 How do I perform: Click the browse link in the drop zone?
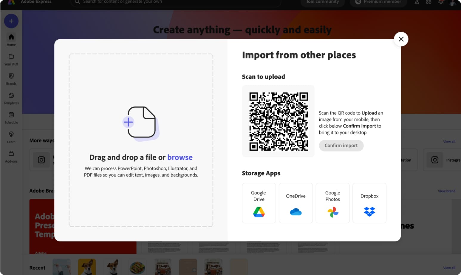180,157
